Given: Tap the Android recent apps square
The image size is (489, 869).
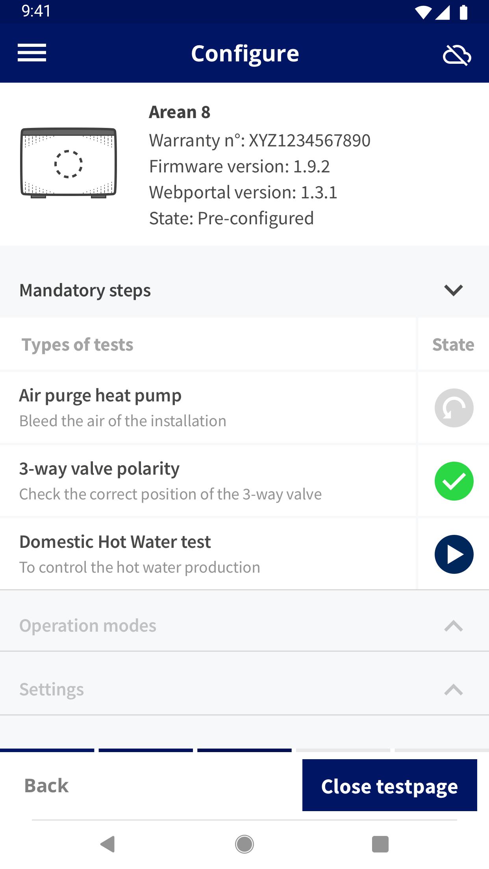Looking at the screenshot, I should pyautogui.click(x=380, y=844).
